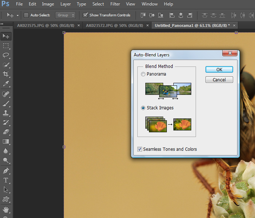This screenshot has height=218, width=255.
Task: Select the Move tool
Action: pos(6,36)
